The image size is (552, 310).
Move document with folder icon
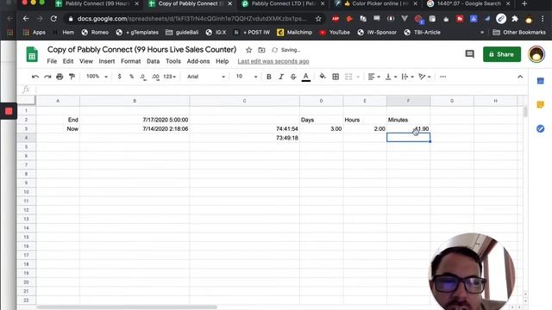261,50
